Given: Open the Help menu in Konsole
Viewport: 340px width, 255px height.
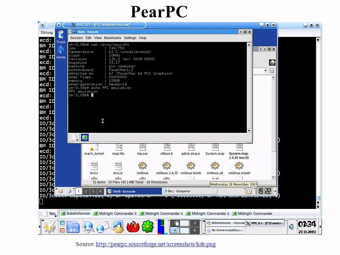Looking at the screenshot, I should point(143,38).
